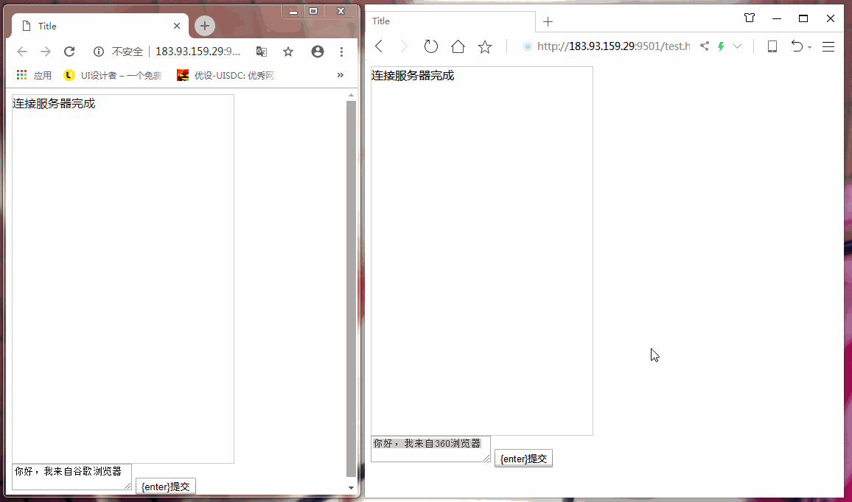Reload the page in Chrome
Screen dimensions: 852x502
pyautogui.click(x=69, y=52)
